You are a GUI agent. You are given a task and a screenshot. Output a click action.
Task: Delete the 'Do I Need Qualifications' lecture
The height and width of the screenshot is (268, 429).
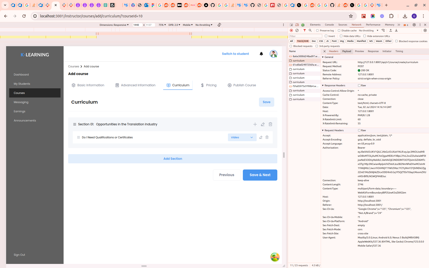pos(267,137)
